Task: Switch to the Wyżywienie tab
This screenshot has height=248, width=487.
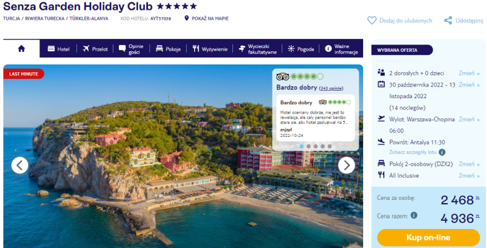Action: (210, 49)
